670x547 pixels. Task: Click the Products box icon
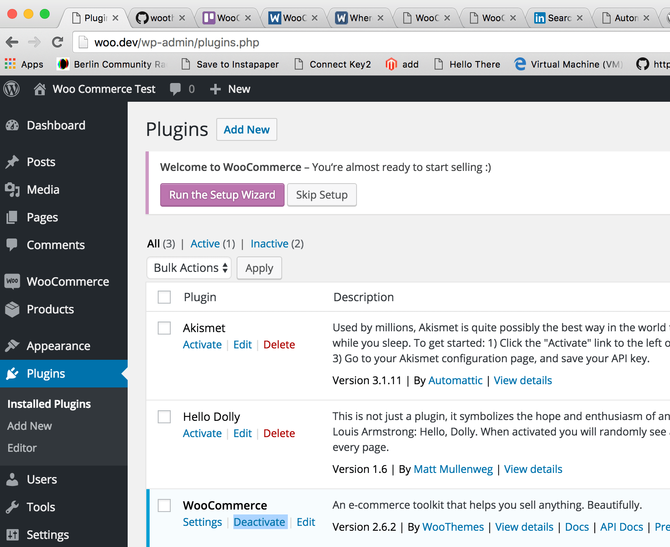click(12, 309)
